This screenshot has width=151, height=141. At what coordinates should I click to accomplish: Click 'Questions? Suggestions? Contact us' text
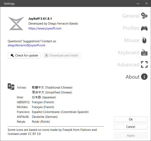(32, 41)
